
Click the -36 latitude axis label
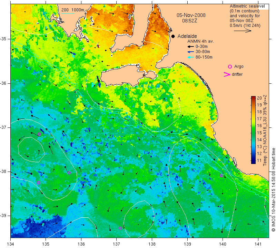3,83
